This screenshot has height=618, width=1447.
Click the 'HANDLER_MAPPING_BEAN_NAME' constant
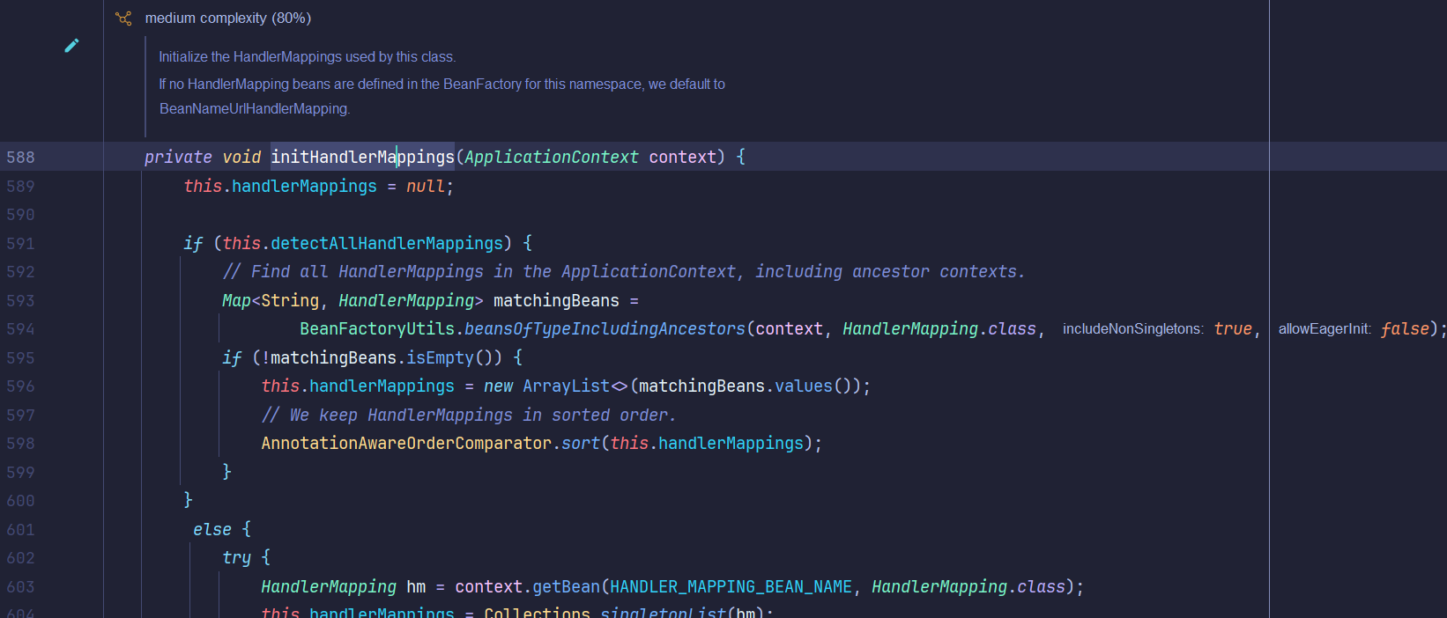(x=731, y=586)
